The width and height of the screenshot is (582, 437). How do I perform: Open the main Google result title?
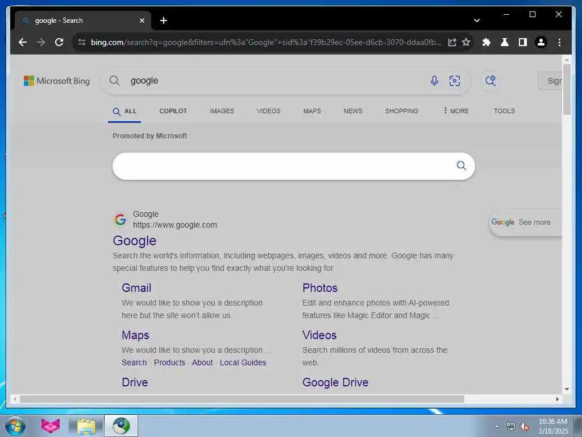pos(134,241)
